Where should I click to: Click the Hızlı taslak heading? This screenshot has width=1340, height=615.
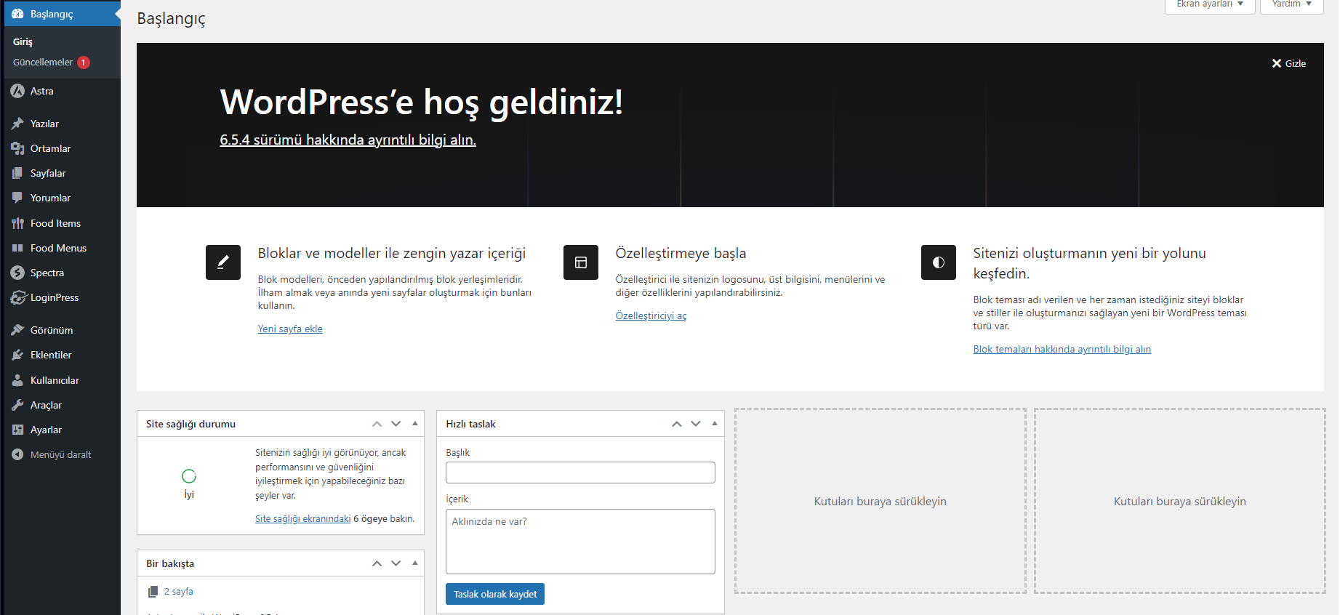(x=470, y=424)
